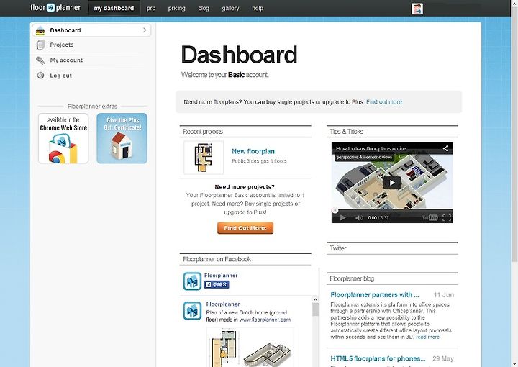Open the Floorplanner partners with blog post
The width and height of the screenshot is (518, 367).
[375, 294]
